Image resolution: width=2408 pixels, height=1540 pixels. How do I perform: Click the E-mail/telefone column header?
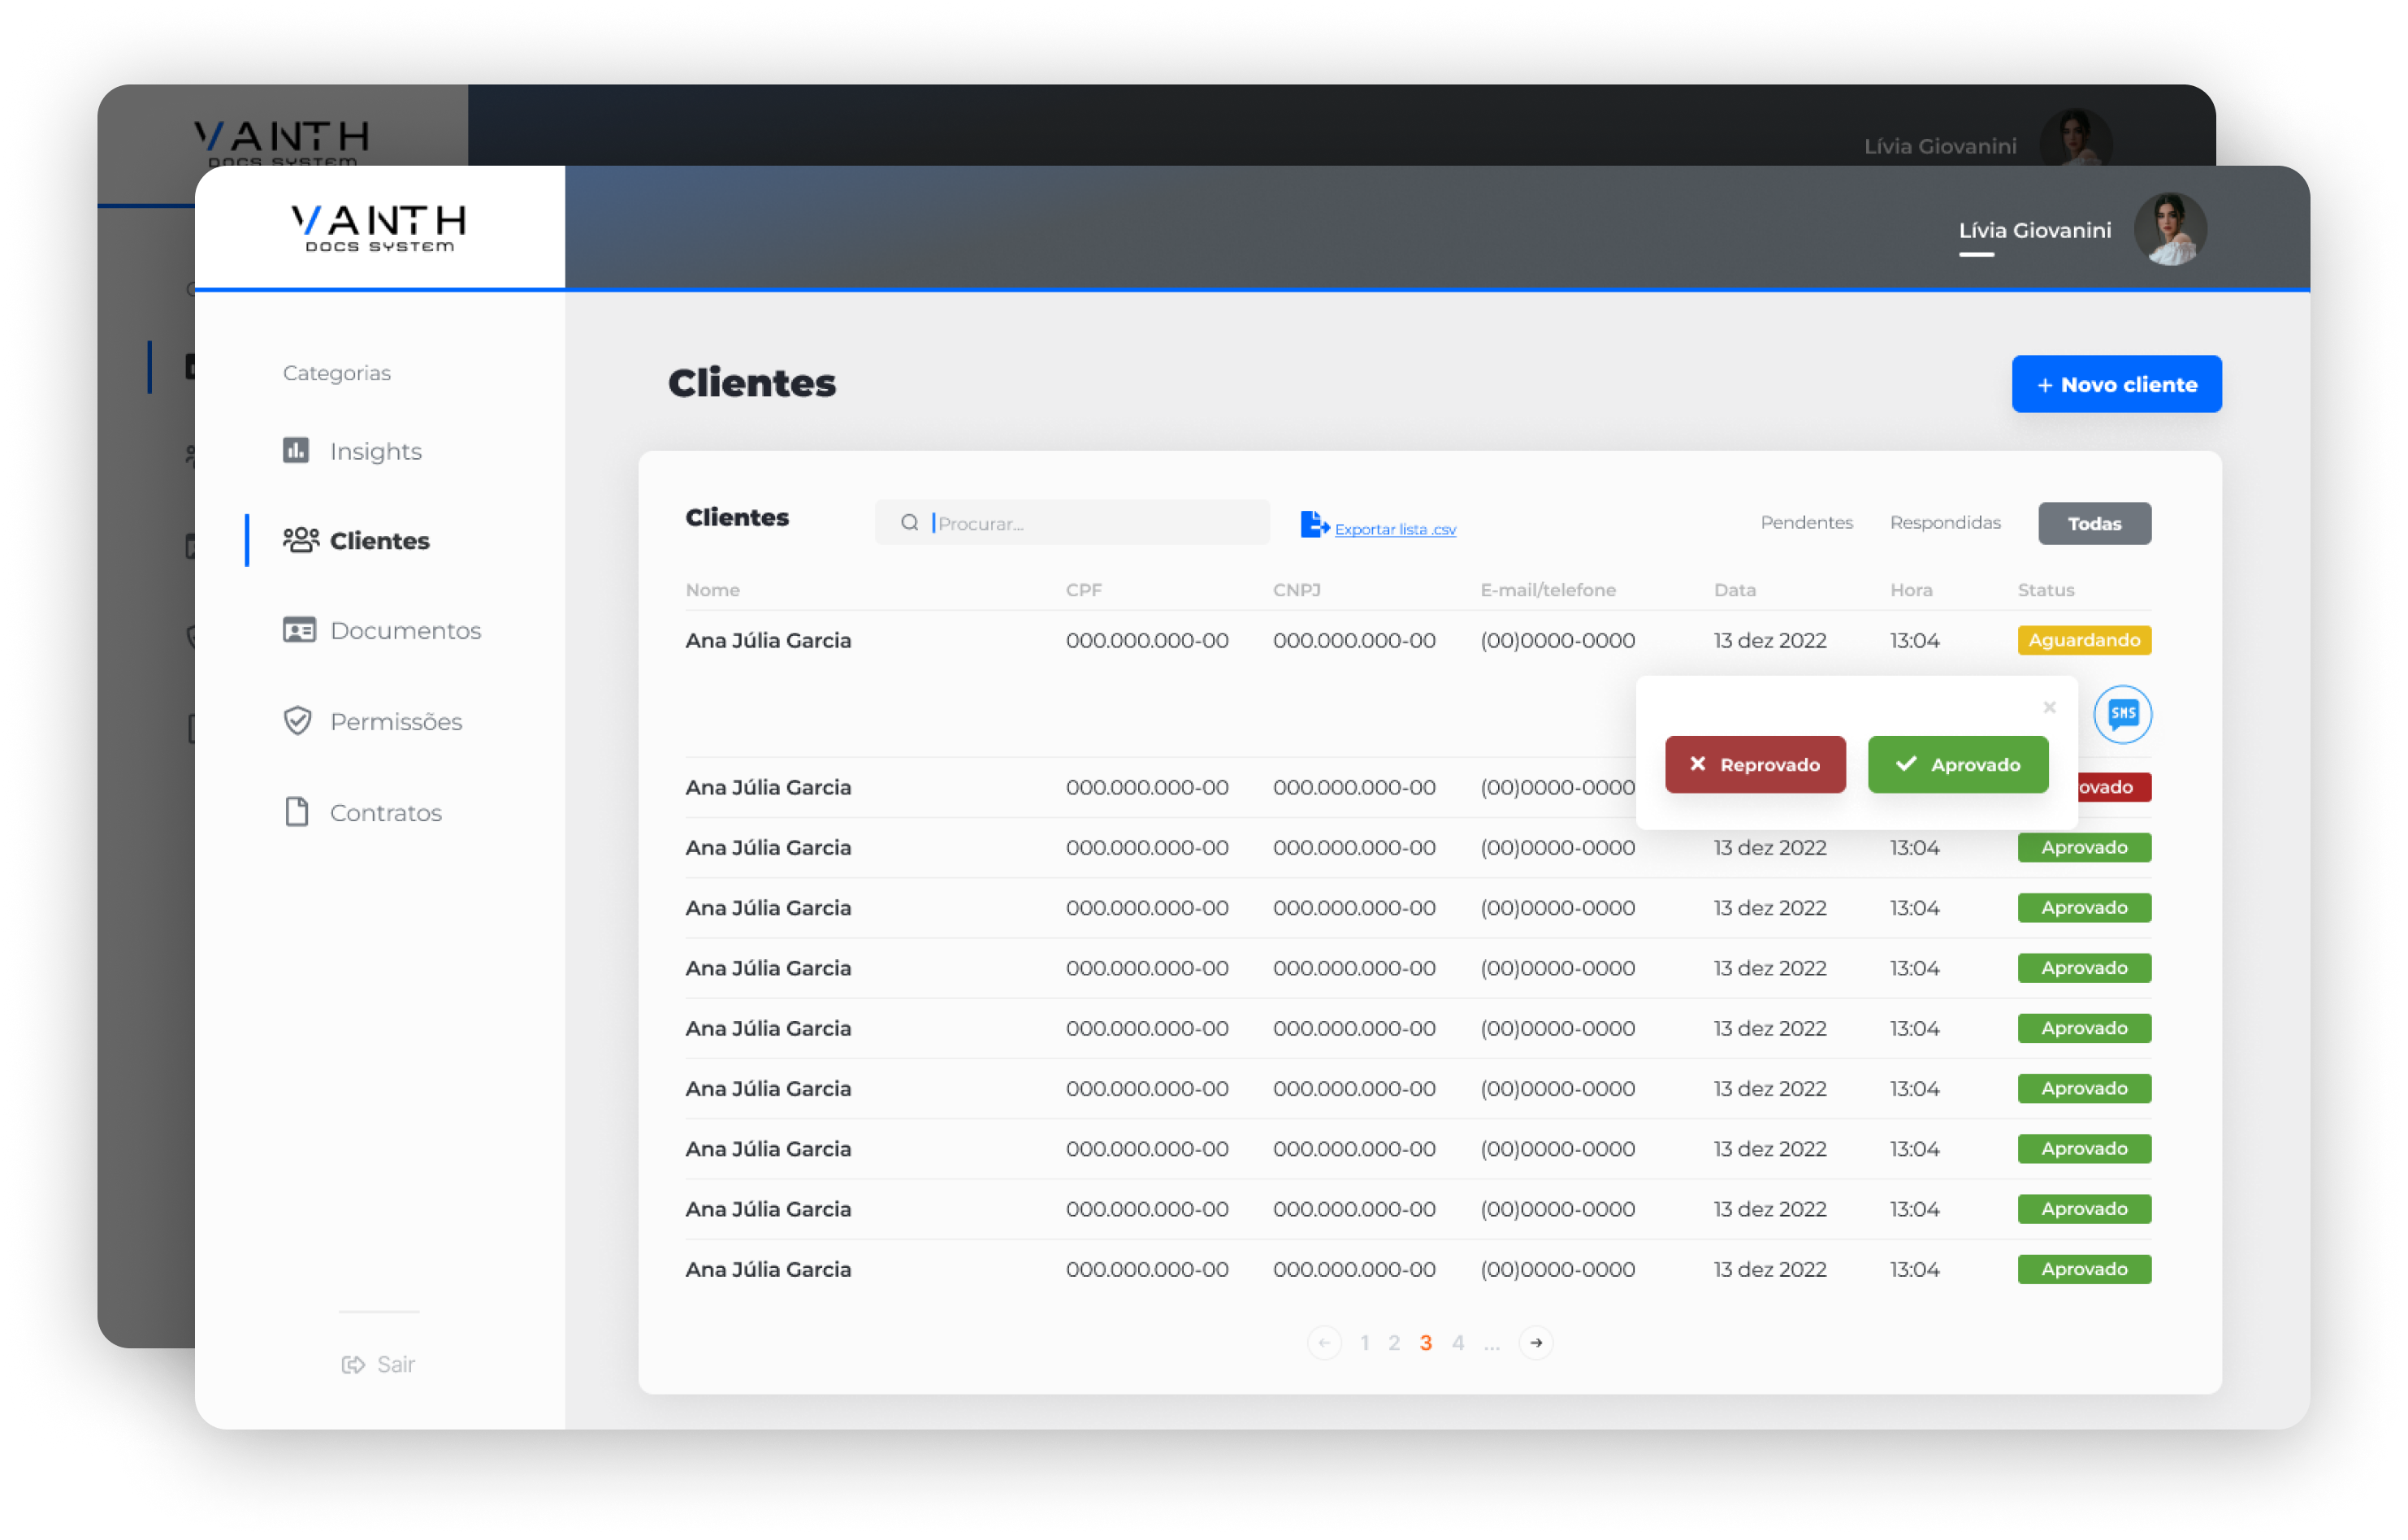(x=1548, y=590)
